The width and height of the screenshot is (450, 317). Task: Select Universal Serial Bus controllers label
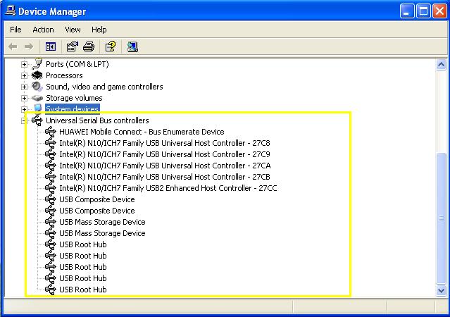tap(97, 120)
